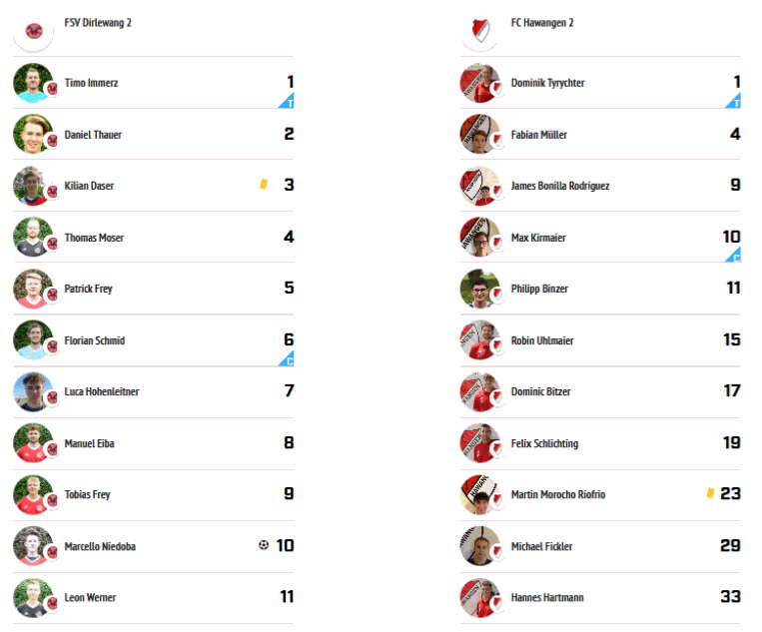Viewport: 762px width, 632px height.
Task: Open the FSV Dirlewang 2 team link
Action: [98, 23]
